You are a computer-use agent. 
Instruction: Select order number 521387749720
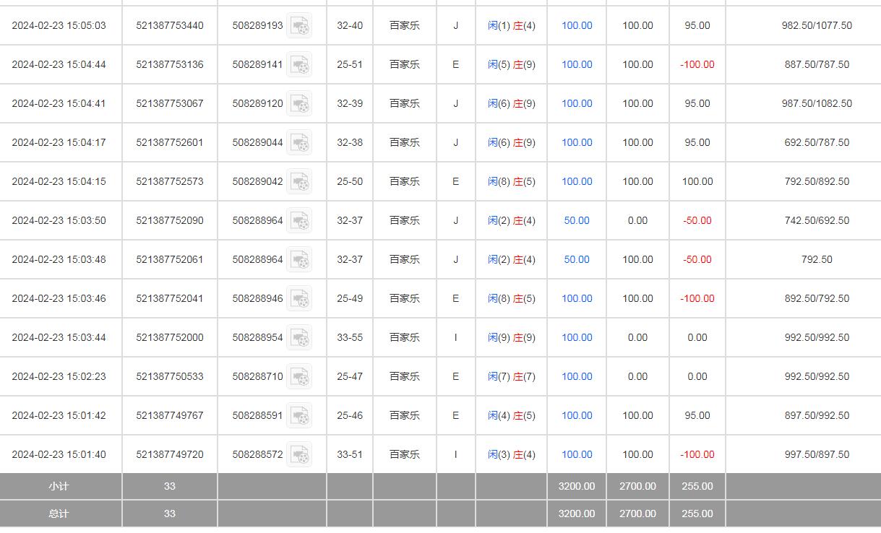pyautogui.click(x=170, y=454)
